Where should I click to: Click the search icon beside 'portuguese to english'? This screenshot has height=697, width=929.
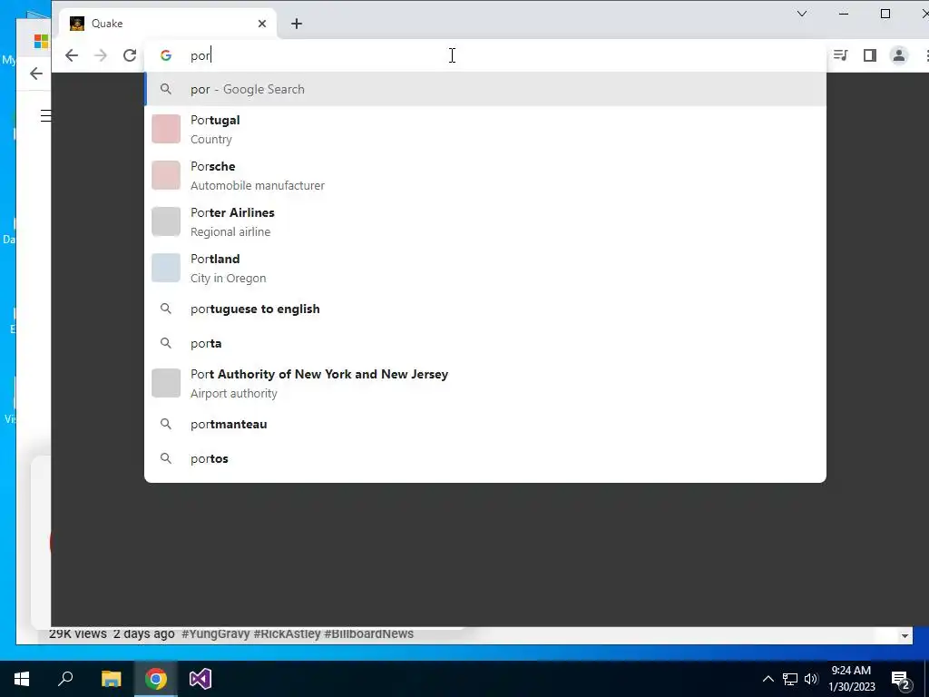pos(166,309)
